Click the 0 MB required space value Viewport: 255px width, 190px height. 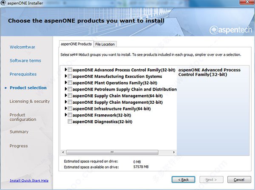click(137, 162)
